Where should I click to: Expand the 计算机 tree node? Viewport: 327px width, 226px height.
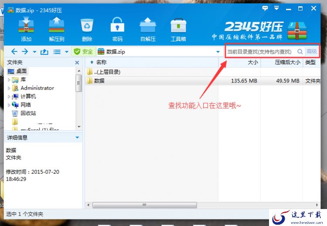tap(9, 96)
